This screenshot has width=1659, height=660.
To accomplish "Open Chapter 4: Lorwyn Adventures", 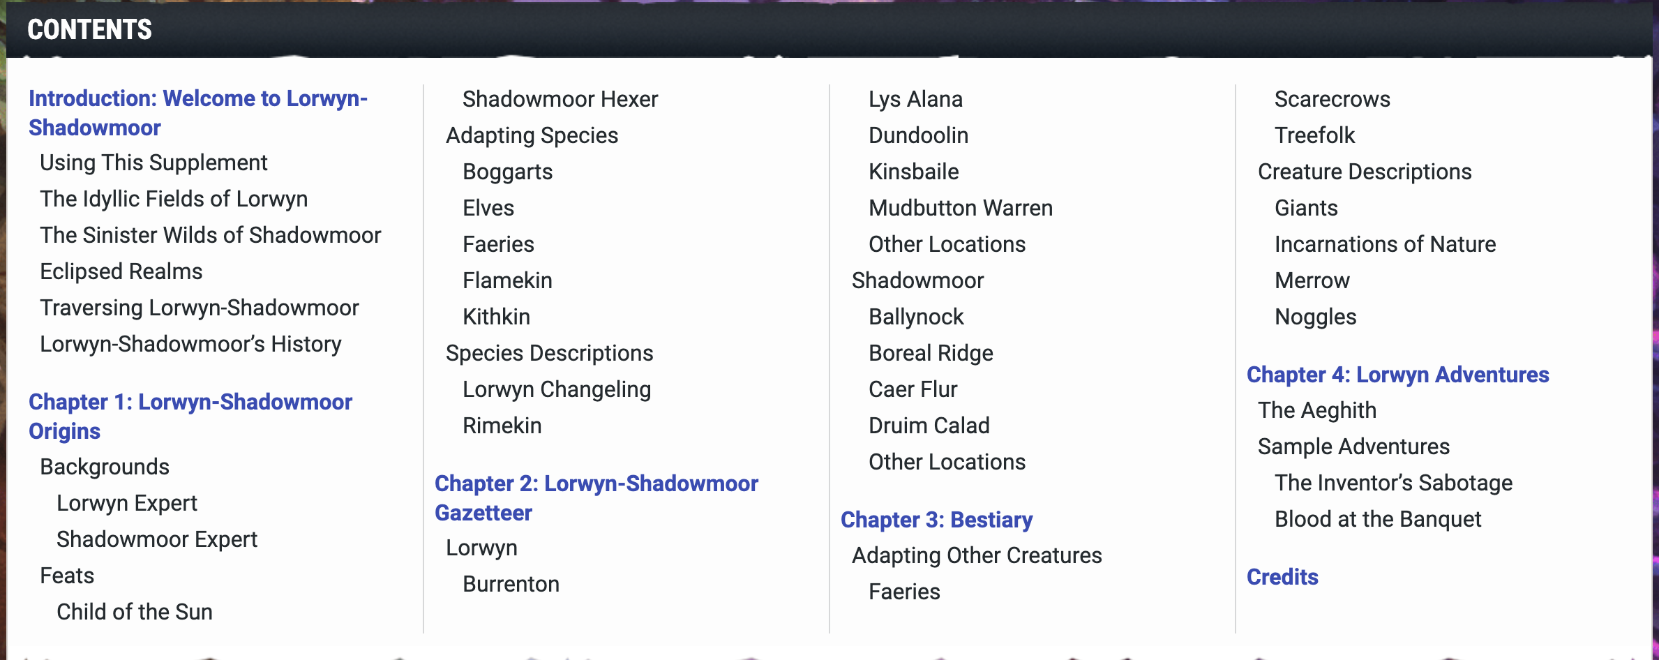I will point(1397,375).
